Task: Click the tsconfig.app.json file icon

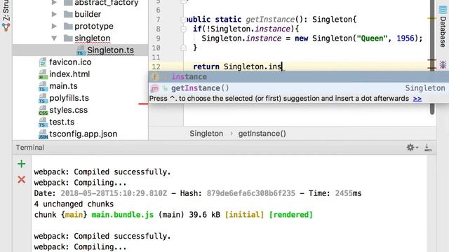Action: (x=43, y=134)
